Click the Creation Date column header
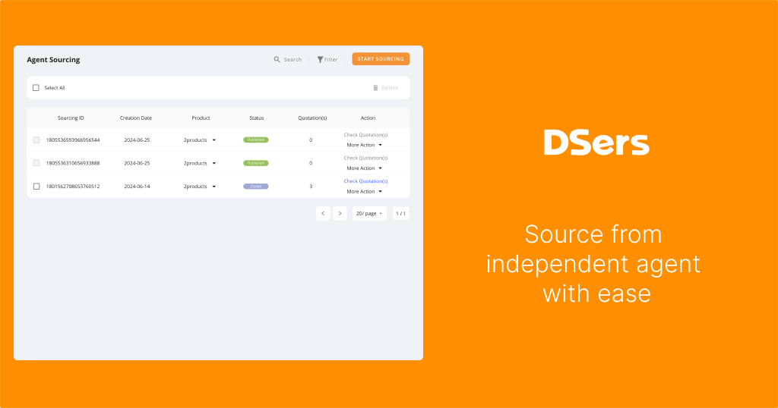This screenshot has height=408, width=778. 136,118
